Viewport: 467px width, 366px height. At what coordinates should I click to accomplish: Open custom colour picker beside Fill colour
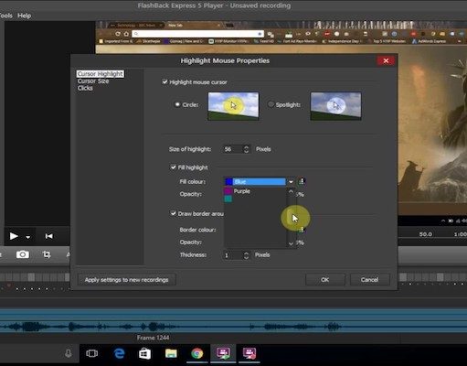pos(302,181)
